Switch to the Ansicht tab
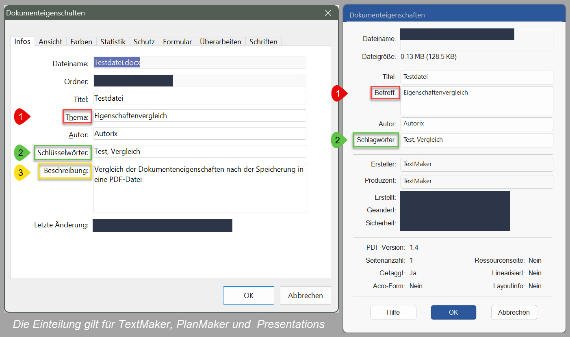570x337 pixels. (50, 41)
